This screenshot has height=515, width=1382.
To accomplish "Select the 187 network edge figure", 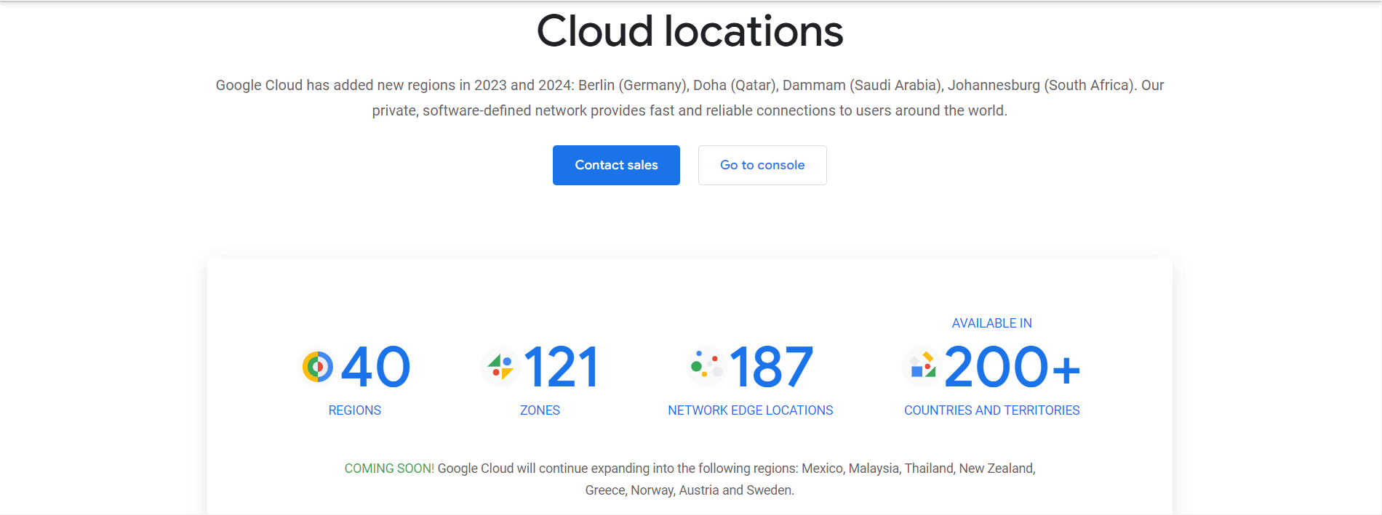I will [x=771, y=367].
